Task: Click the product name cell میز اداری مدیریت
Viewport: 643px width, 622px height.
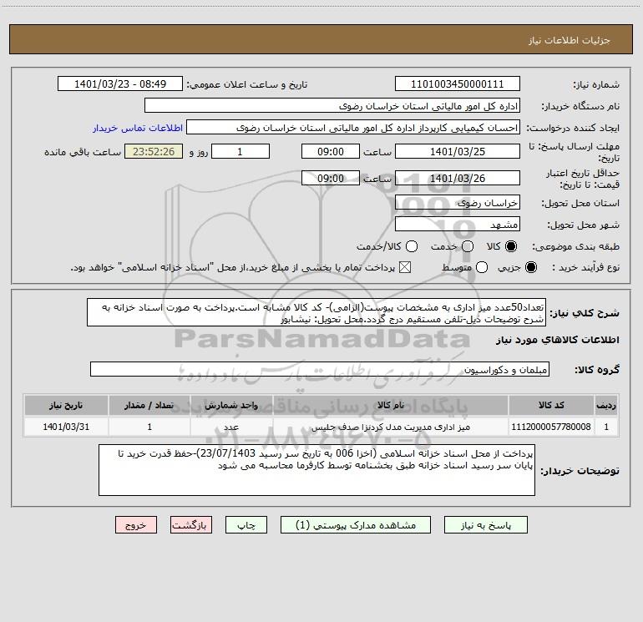Action: coord(391,427)
